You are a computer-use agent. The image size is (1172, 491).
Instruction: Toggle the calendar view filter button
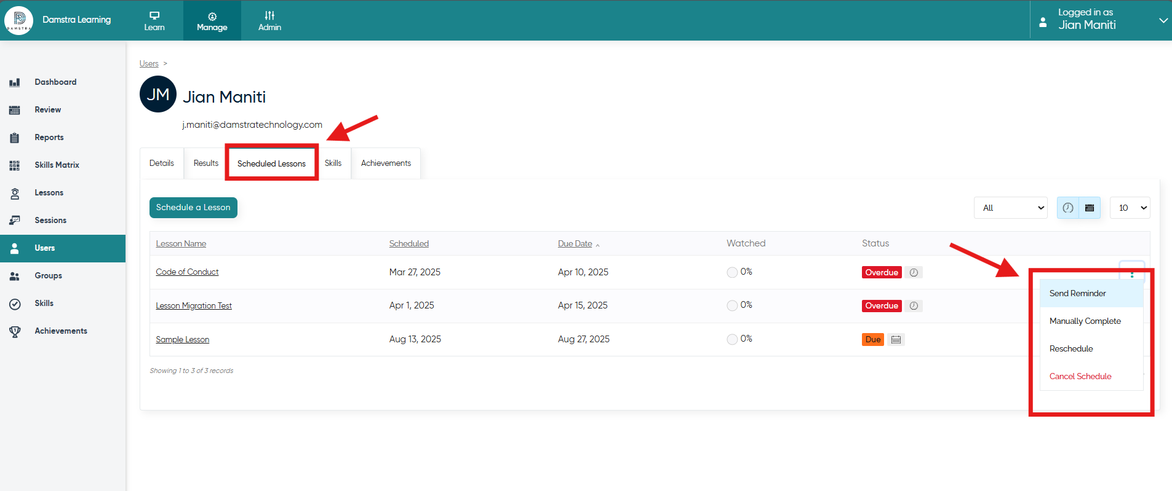pyautogui.click(x=1090, y=208)
